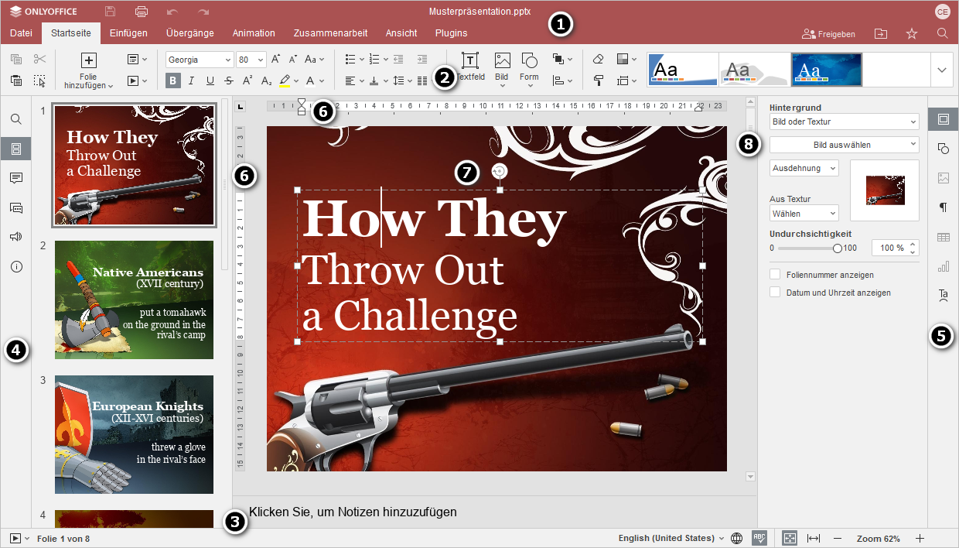Open the change case Aa dropdown
The image size is (959, 548).
[x=314, y=59]
